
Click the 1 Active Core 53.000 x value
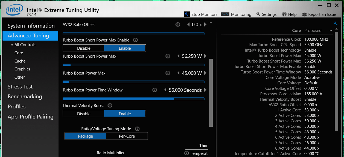pyautogui.click(x=312, y=110)
